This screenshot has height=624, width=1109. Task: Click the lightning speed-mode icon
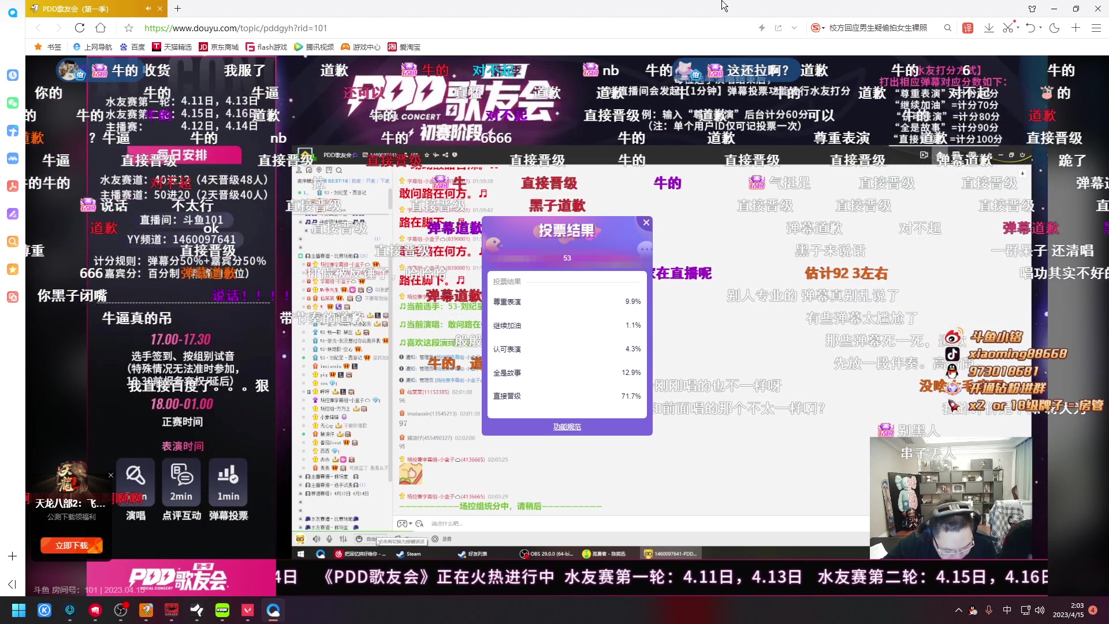762,28
